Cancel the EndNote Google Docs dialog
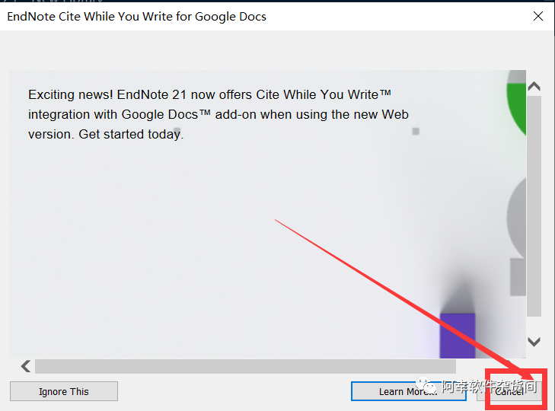Image resolution: width=555 pixels, height=411 pixels. (509, 391)
